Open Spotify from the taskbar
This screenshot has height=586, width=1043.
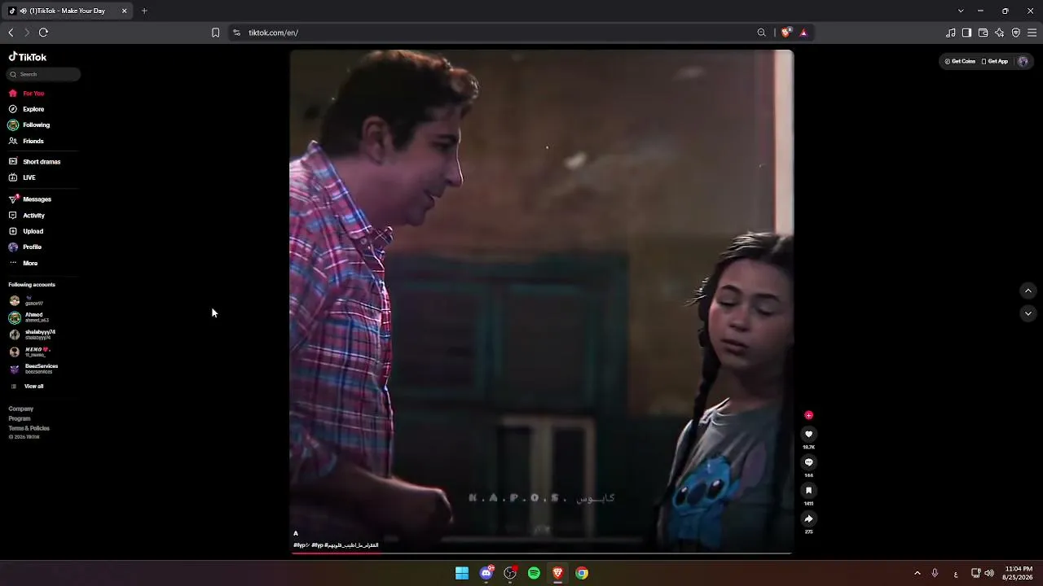pos(534,573)
